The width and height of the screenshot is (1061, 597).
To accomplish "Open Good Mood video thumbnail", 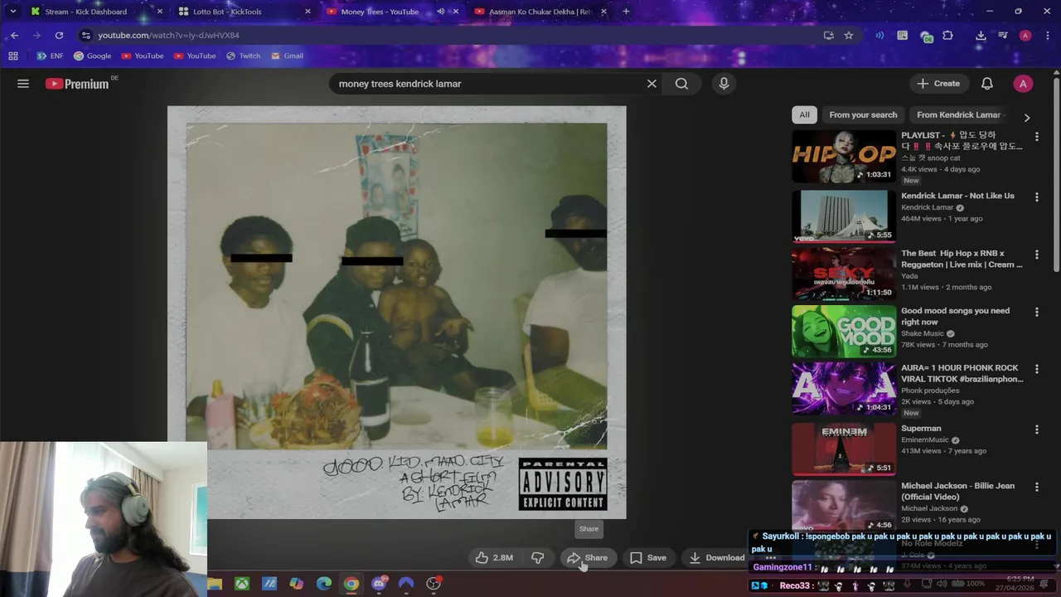I will click(843, 332).
